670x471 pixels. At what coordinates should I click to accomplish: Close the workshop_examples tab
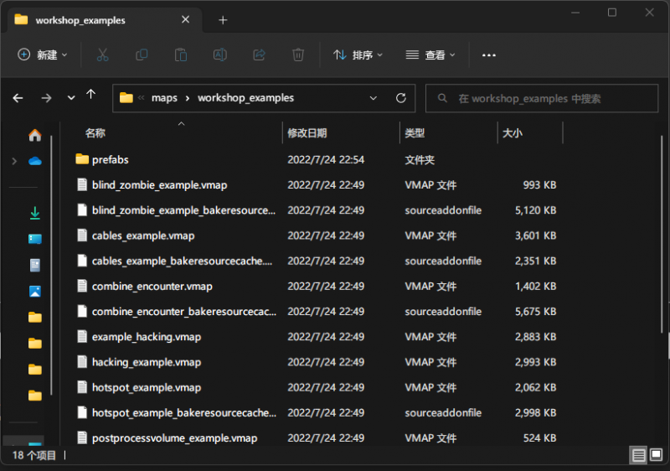click(x=185, y=19)
